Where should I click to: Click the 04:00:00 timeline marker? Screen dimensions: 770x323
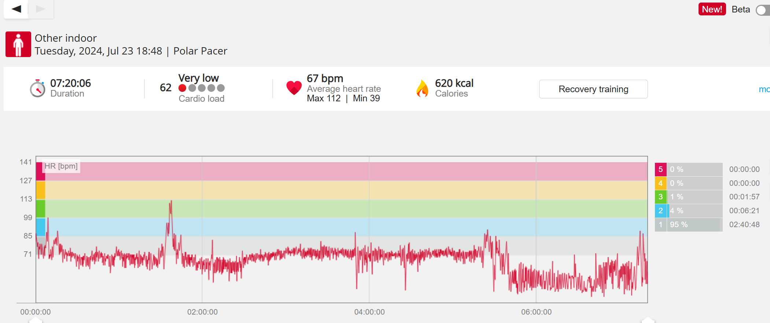[369, 312]
